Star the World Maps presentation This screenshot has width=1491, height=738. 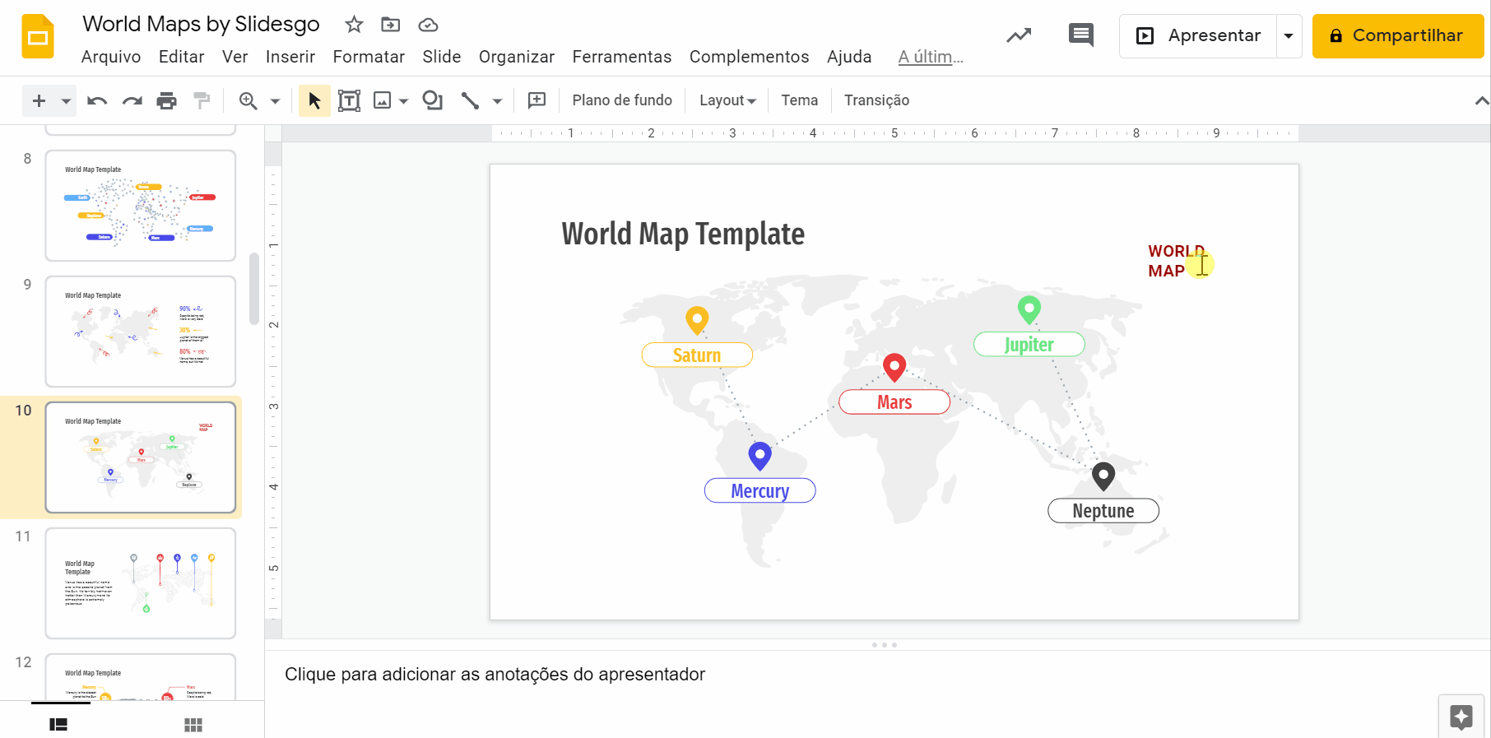(354, 25)
